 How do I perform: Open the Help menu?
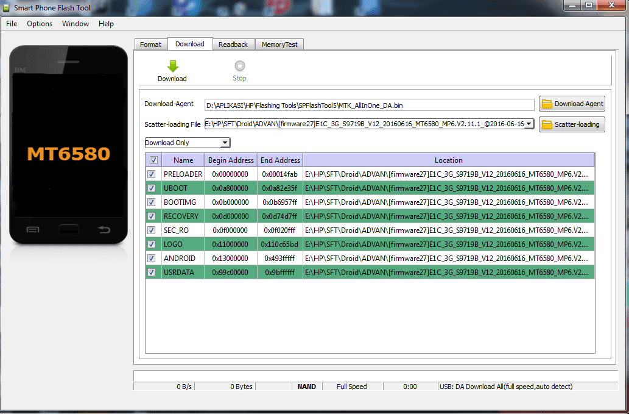106,24
